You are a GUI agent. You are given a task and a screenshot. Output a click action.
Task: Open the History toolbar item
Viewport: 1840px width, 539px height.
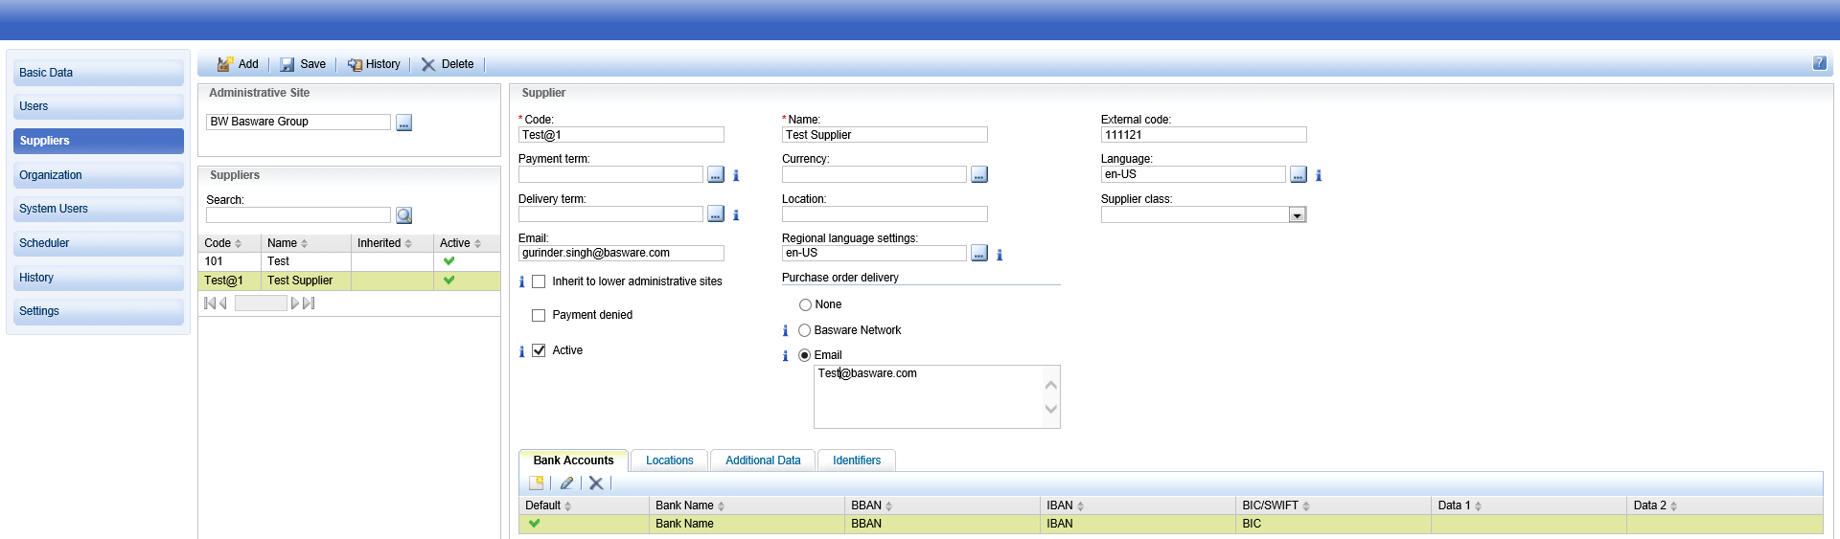pos(374,64)
